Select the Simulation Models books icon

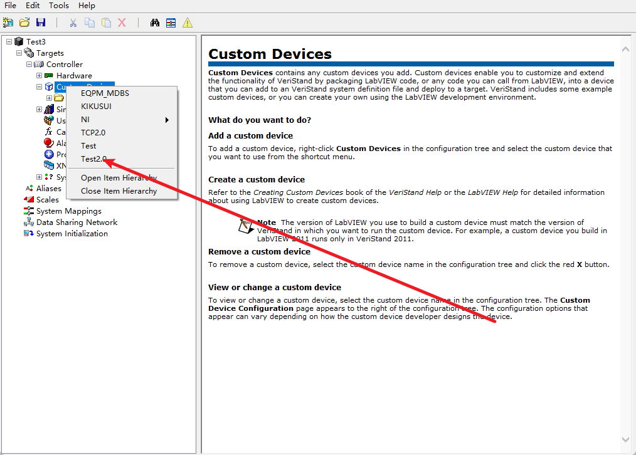click(x=49, y=109)
